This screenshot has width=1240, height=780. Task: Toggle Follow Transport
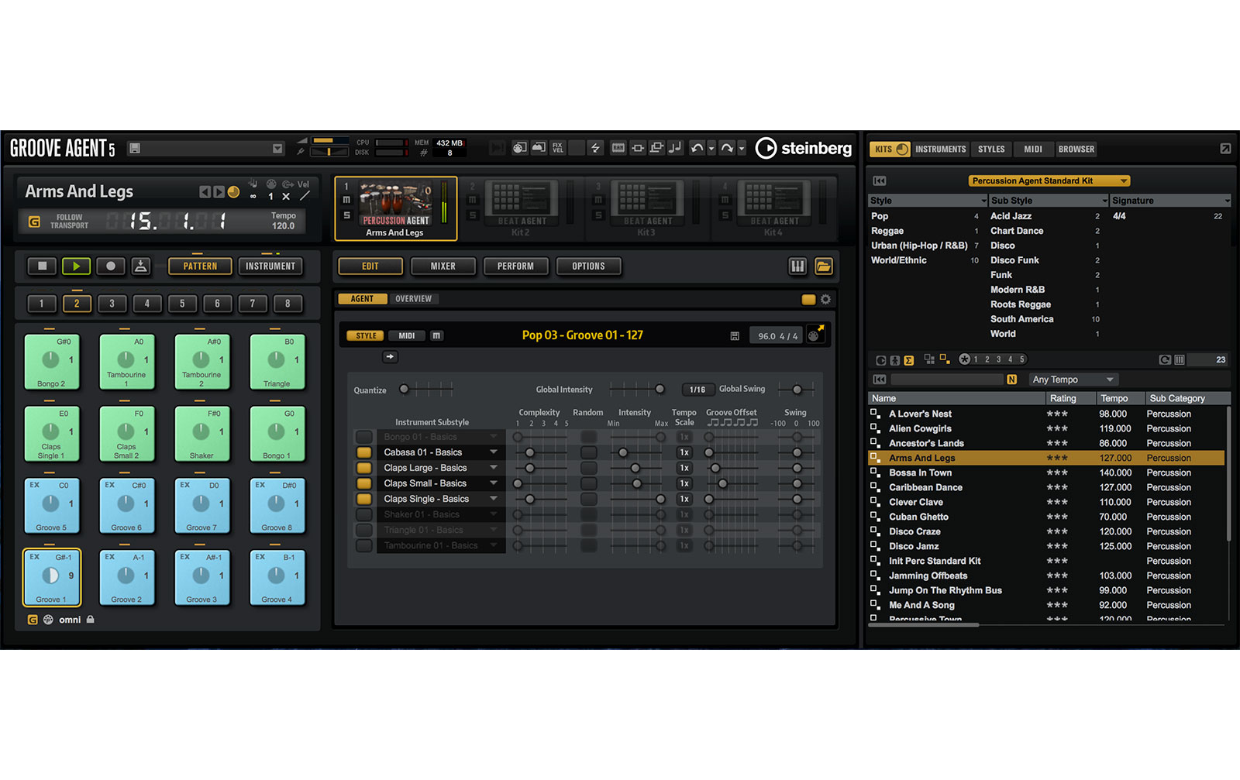tap(34, 222)
